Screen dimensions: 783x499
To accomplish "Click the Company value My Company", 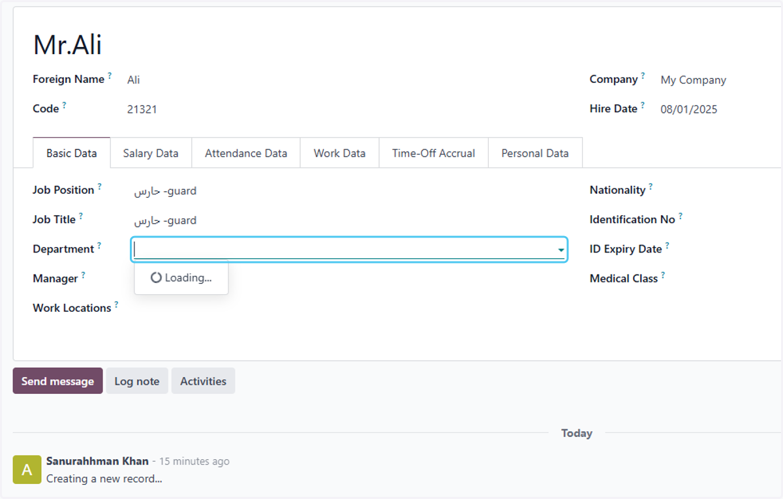I will coord(693,80).
